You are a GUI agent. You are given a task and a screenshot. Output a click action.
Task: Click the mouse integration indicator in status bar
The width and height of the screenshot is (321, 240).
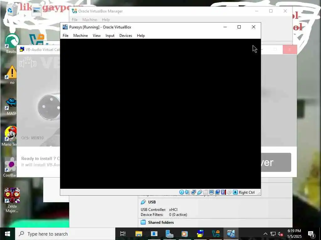pyautogui.click(x=229, y=192)
